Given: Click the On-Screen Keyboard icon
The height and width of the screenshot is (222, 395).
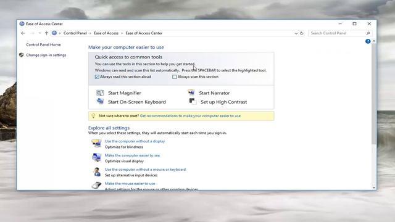Looking at the screenshot, I should (100, 101).
